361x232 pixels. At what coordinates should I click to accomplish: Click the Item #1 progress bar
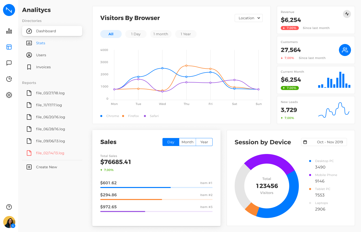[156, 187]
